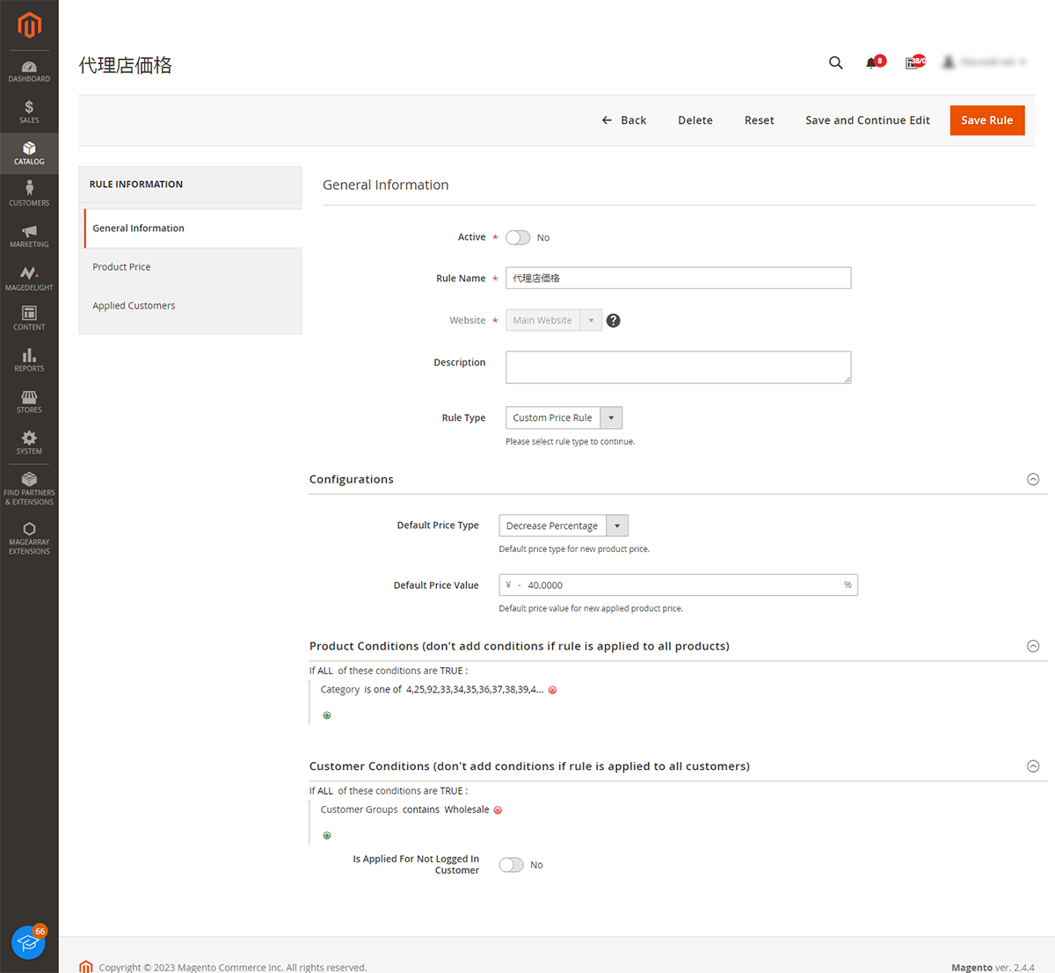Image resolution: width=1055 pixels, height=973 pixels.
Task: Open the Marketing menu
Action: [29, 236]
